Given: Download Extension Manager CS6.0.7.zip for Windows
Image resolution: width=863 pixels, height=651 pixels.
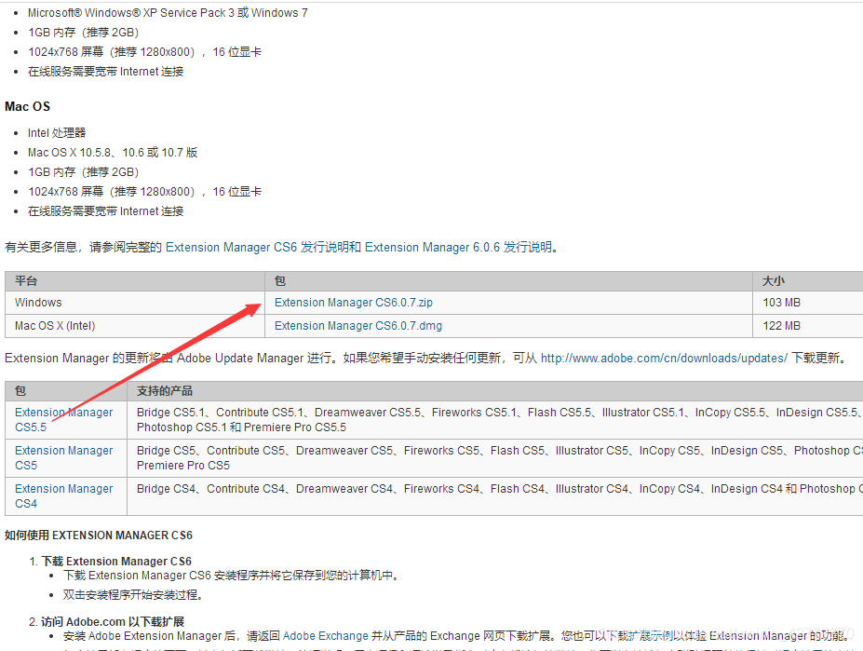Looking at the screenshot, I should click(354, 303).
